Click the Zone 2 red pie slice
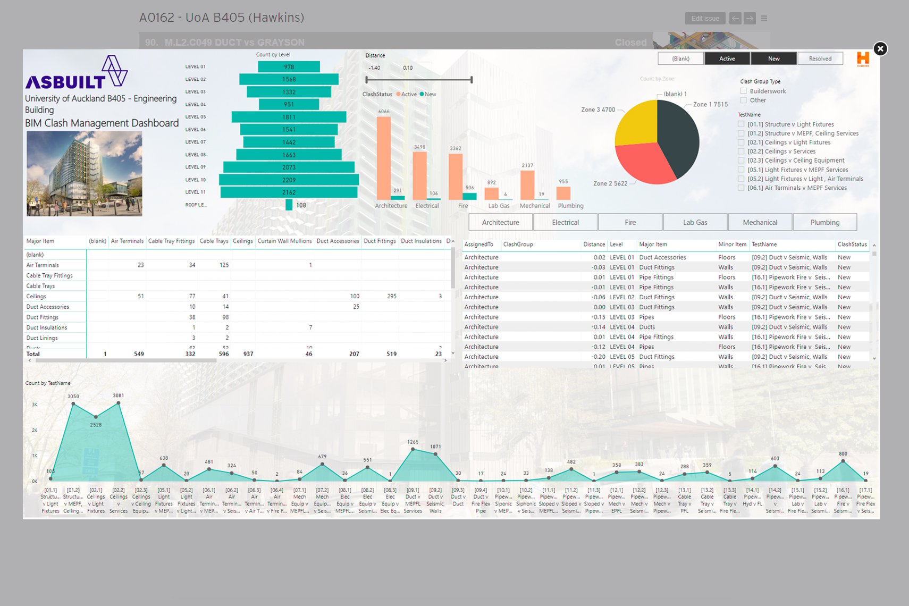Viewport: 909px width, 606px height. [x=643, y=163]
